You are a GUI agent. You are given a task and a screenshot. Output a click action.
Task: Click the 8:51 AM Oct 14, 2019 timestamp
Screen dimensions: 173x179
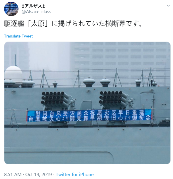pyautogui.click(x=28, y=175)
